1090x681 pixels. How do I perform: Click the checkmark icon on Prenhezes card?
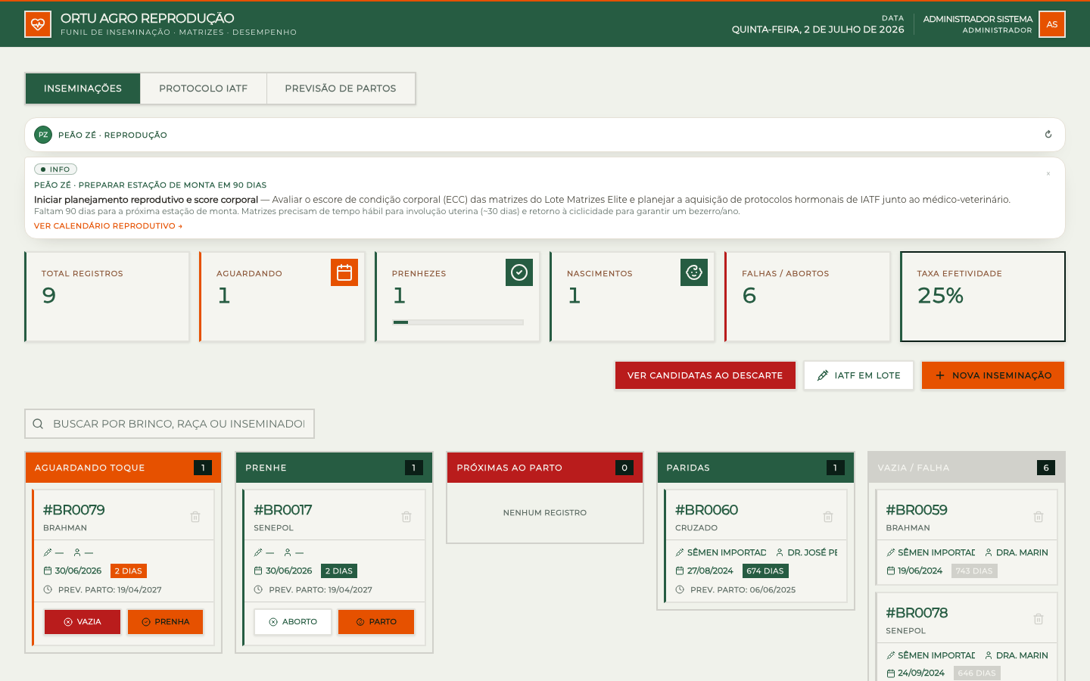coord(519,272)
